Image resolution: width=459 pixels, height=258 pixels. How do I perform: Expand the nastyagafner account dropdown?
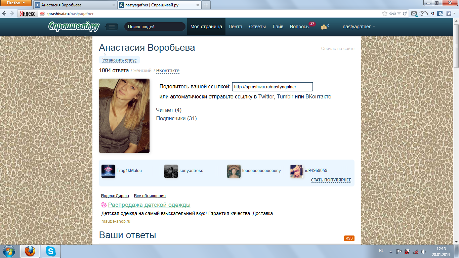click(359, 27)
